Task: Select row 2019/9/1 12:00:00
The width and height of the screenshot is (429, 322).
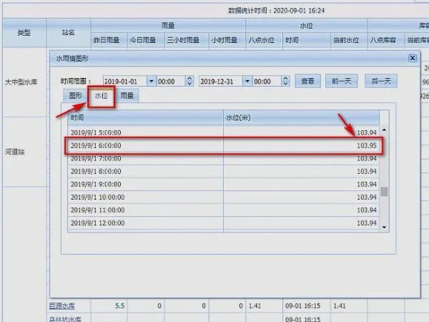Action: [223, 223]
